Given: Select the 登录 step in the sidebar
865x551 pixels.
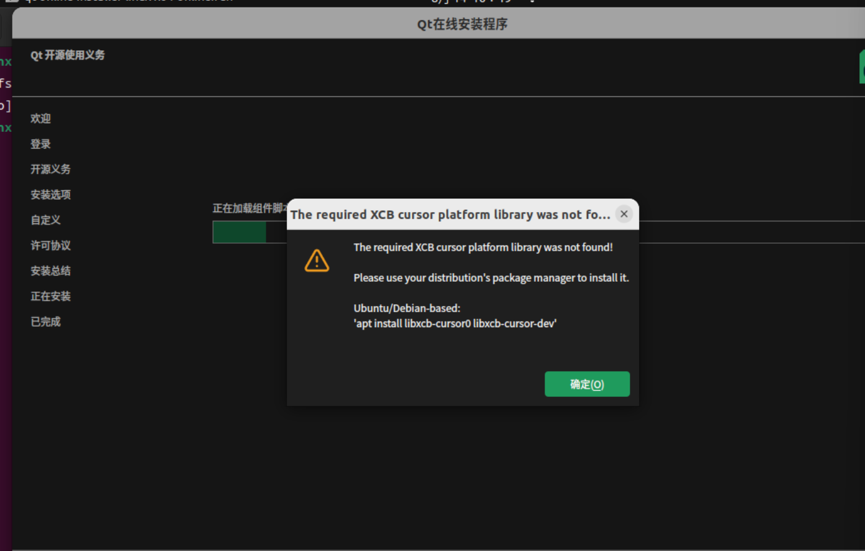Looking at the screenshot, I should (40, 144).
